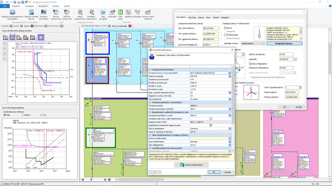
Task: Toggle Preferenziale checkbox
Action: [x=225, y=35]
